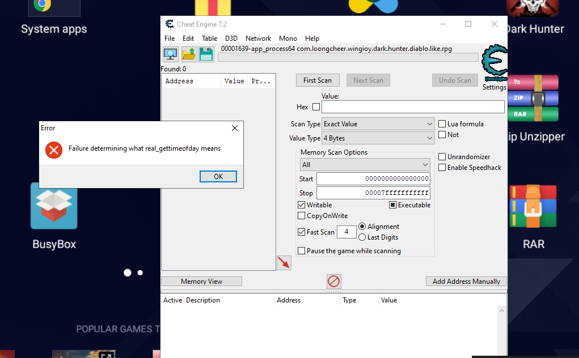Screen dimensions: 579x358
Task: Enable the CopyOnWrite checkbox
Action: coord(301,215)
